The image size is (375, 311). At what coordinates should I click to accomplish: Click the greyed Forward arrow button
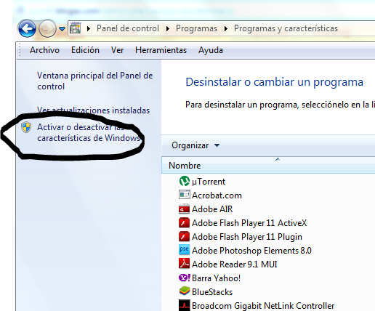point(47,28)
